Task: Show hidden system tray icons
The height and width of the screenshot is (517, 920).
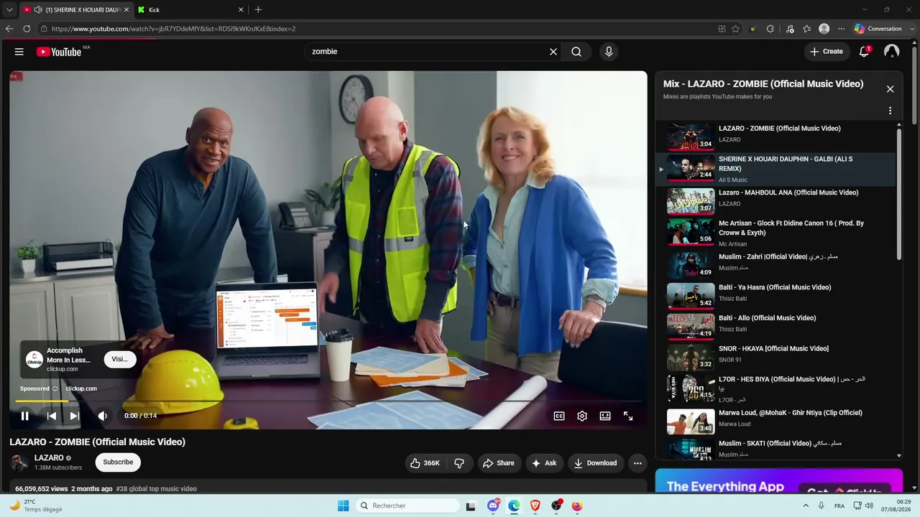Action: (x=806, y=506)
